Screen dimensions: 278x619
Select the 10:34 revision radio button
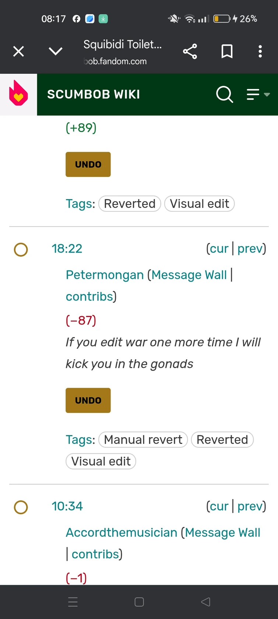point(21,507)
